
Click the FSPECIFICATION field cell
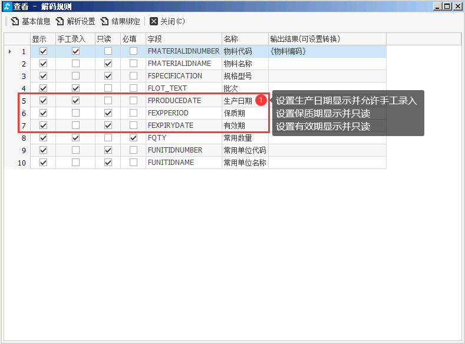(x=184, y=76)
